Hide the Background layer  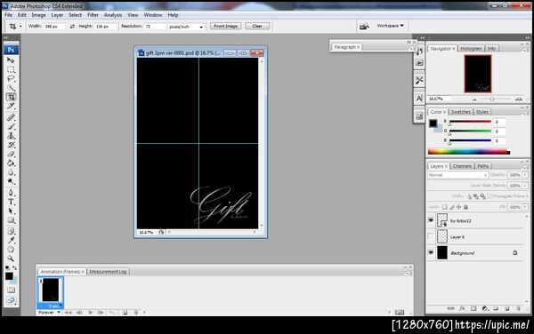coord(431,252)
